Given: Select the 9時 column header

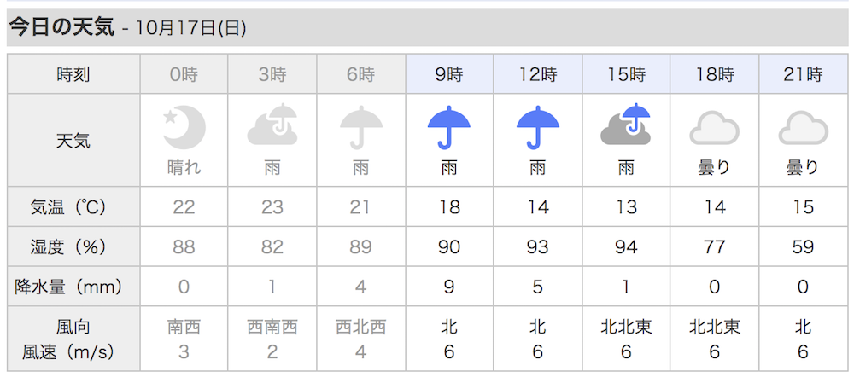Looking at the screenshot, I should click(449, 74).
